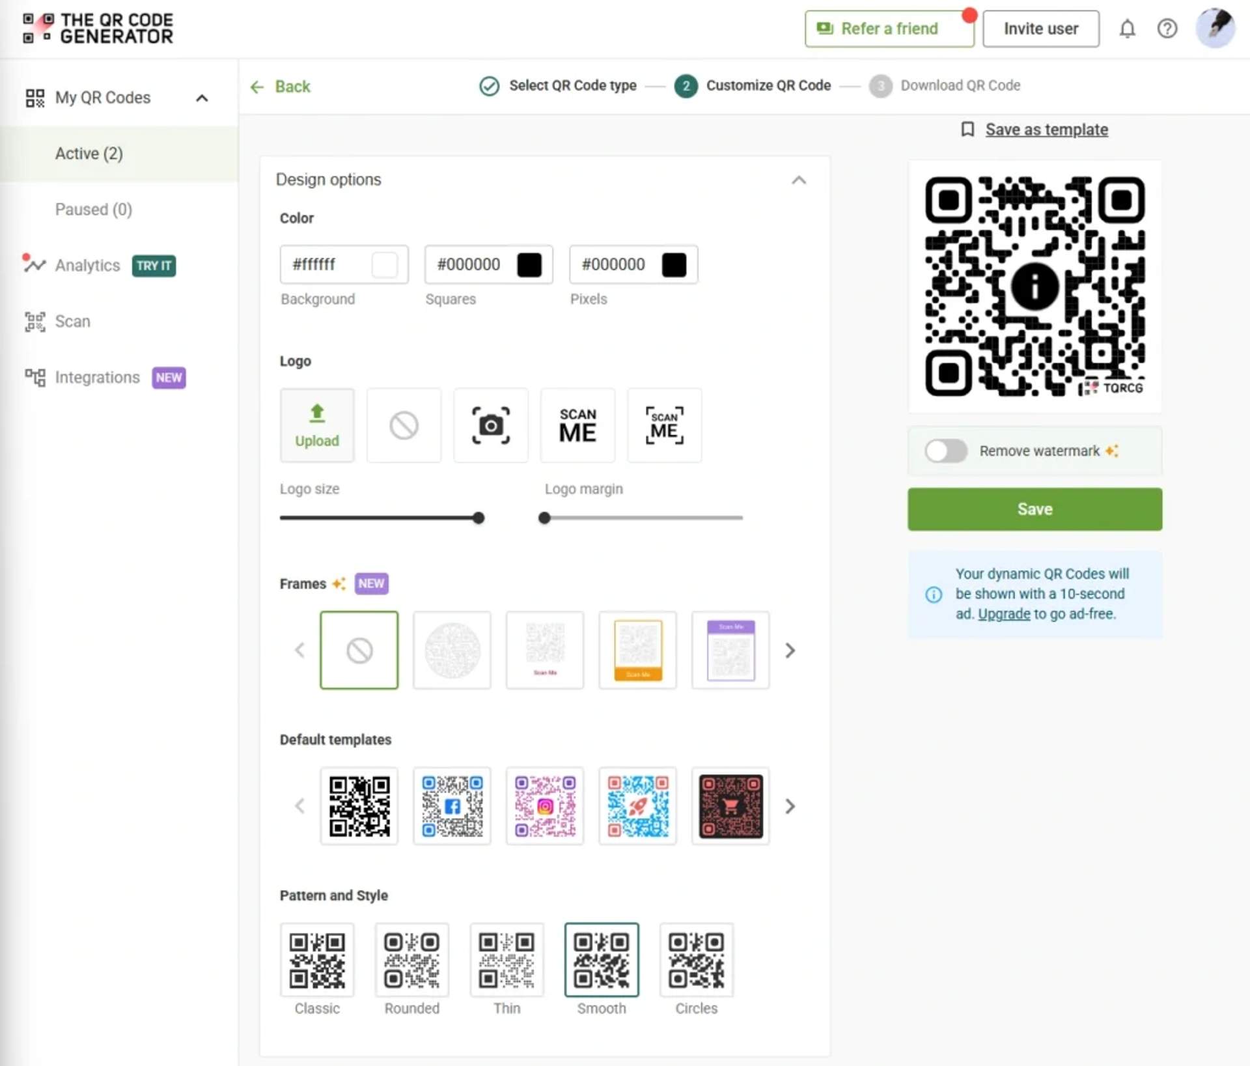Select the Smooth pattern style

602,960
